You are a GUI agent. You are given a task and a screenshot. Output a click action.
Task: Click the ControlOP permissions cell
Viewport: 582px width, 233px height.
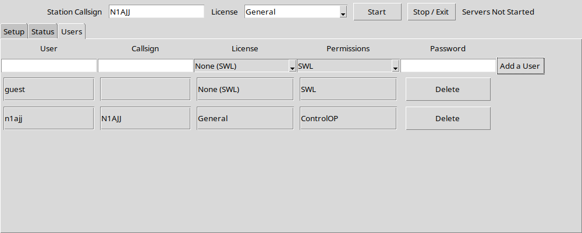[348, 118]
